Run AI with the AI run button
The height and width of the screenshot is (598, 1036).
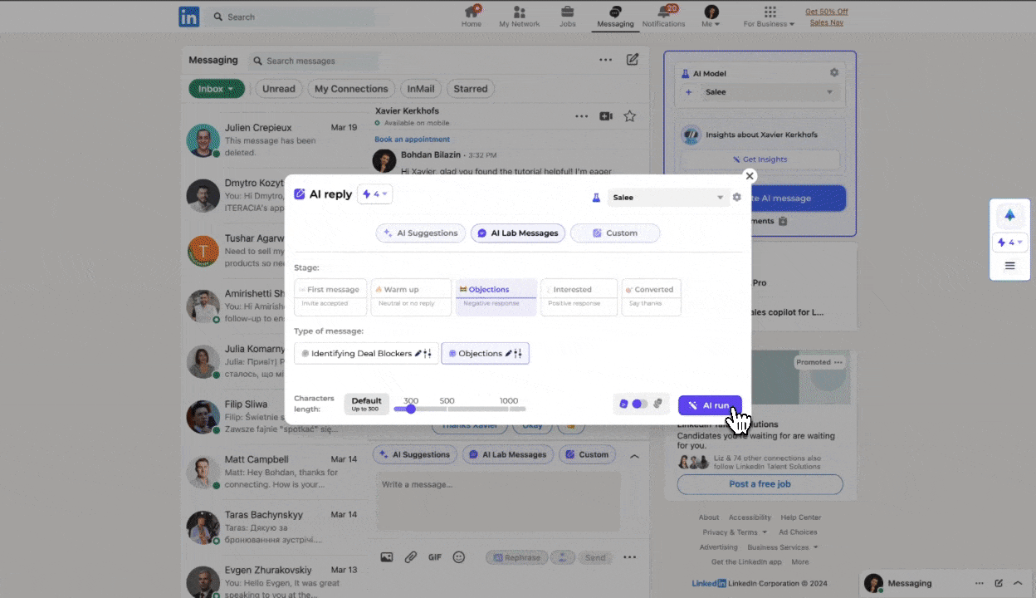[x=710, y=405]
